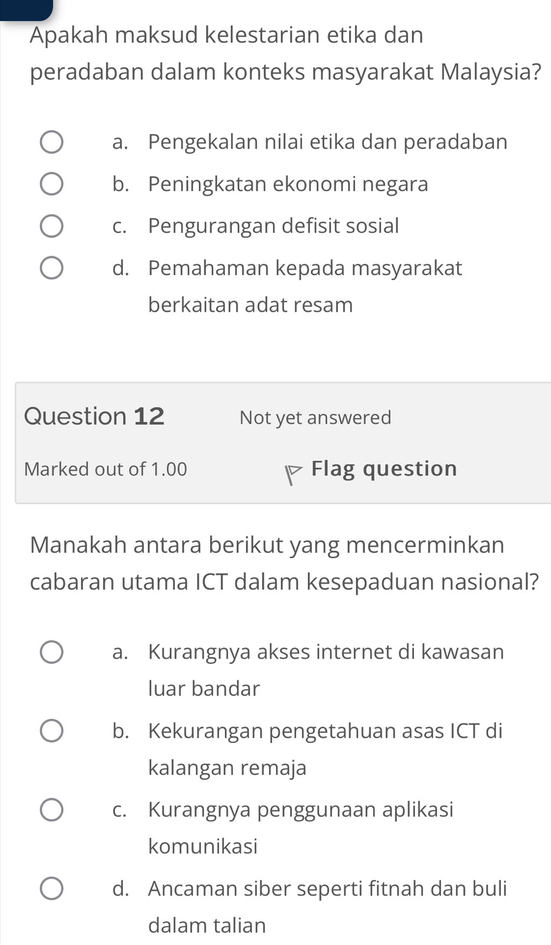Select radio button for Pengurangan defisit sosial
This screenshot has width=551, height=945.
click(x=52, y=226)
